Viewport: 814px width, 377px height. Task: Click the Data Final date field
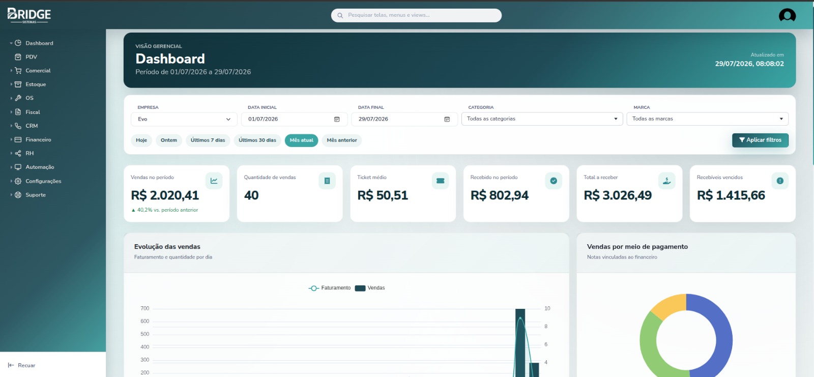pos(404,119)
